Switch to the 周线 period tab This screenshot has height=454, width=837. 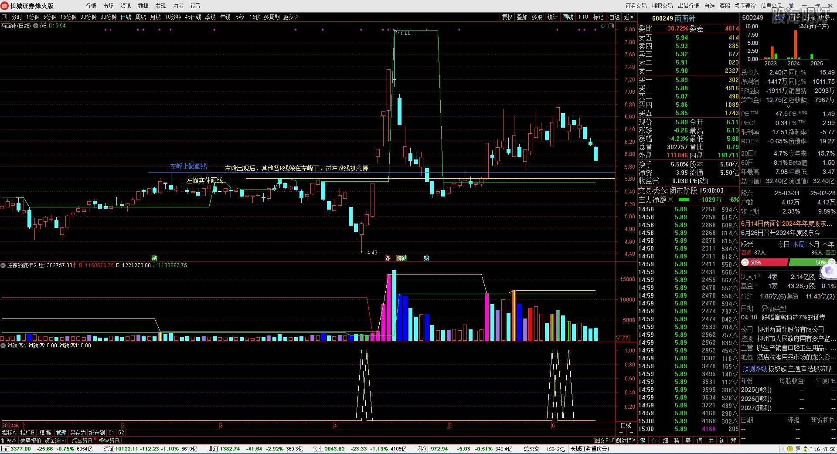[x=141, y=17]
